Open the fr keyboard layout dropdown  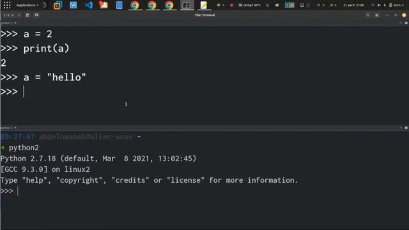pyautogui.click(x=333, y=5)
